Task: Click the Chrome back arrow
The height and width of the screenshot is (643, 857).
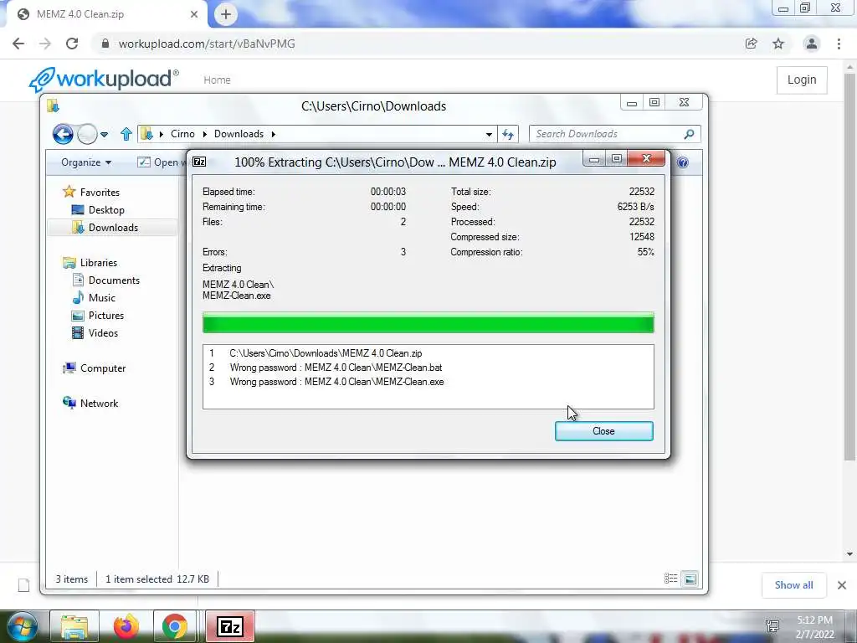Action: 18,44
